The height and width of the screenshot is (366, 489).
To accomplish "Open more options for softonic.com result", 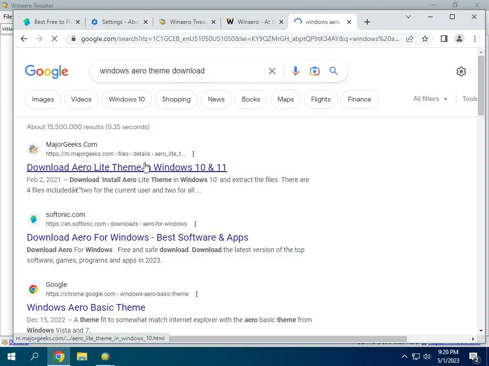I will (x=195, y=224).
